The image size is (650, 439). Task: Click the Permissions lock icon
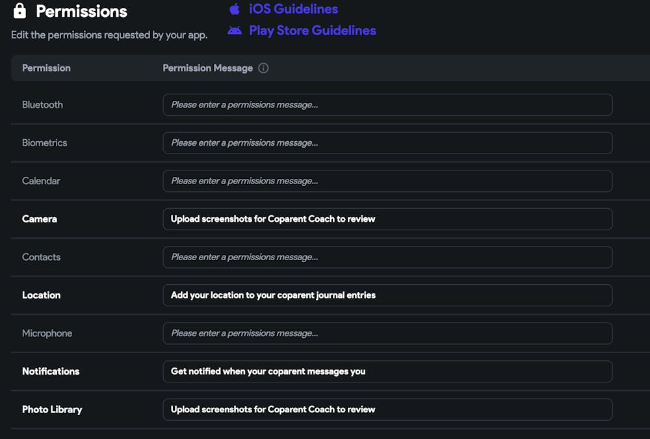[x=19, y=11]
